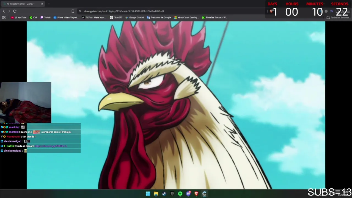The image size is (352, 198).
Task: Open the Kick bookmark
Action: tap(33, 17)
